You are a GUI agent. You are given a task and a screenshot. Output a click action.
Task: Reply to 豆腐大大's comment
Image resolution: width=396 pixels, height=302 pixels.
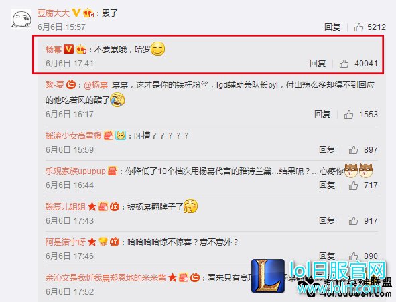pos(332,27)
